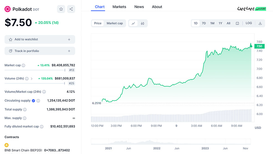
Task: Select the Market cap chart toggle
Action: click(115, 23)
